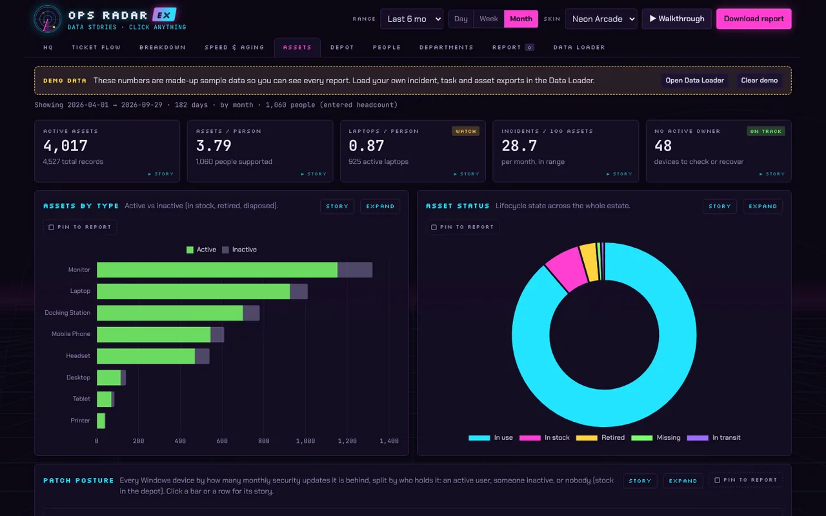
Task: Click the Inactive legend swatch
Action: tap(225, 250)
